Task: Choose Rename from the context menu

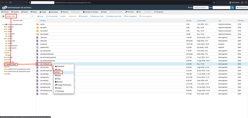Action: pyautogui.click(x=64, y=82)
